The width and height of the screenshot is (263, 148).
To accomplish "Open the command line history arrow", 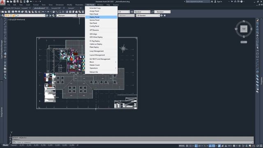I will (253, 143).
